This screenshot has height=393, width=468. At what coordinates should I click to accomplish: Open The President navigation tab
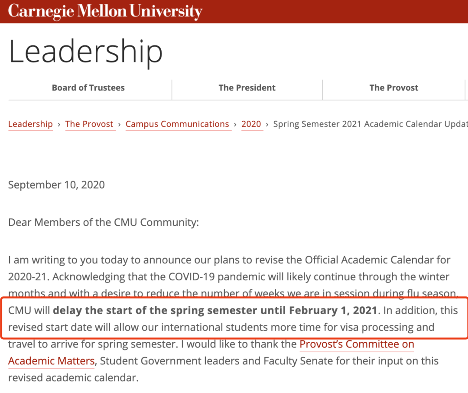(x=247, y=88)
